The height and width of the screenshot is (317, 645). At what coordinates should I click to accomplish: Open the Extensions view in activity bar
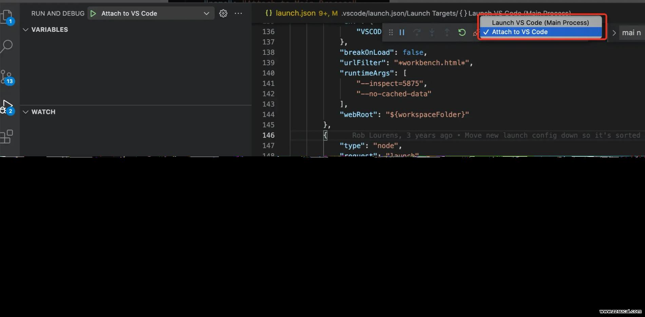(6, 137)
